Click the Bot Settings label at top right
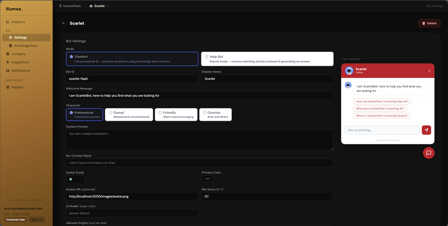448x226 pixels. (x=435, y=6)
